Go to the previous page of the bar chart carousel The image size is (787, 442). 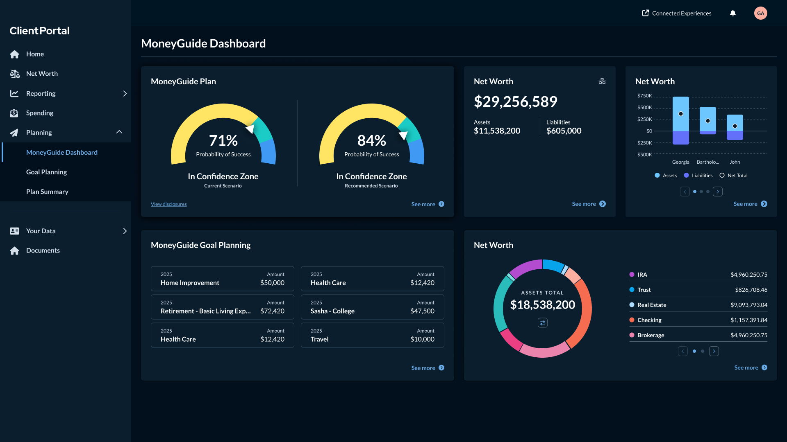point(685,192)
